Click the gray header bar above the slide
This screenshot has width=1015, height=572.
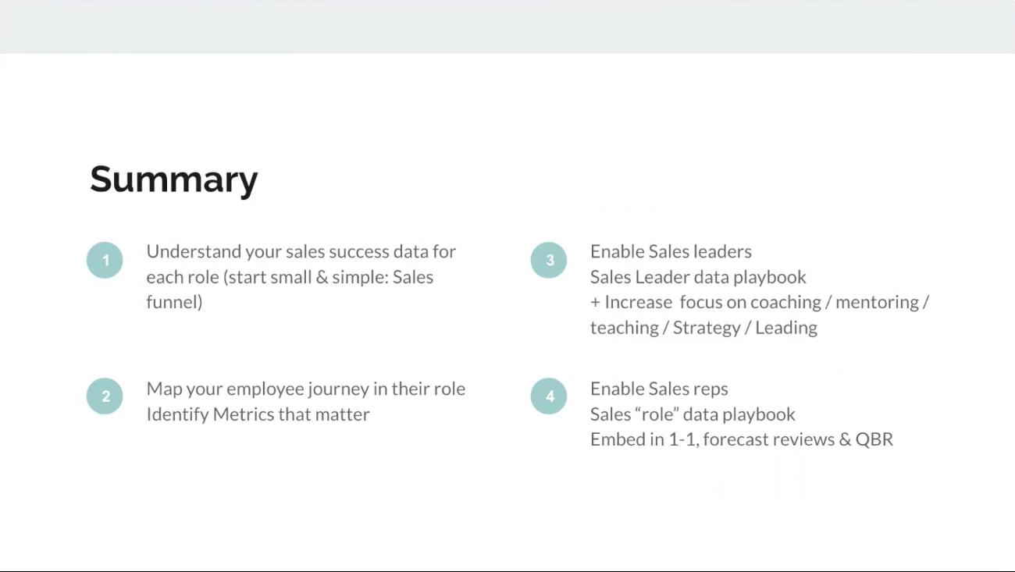[x=507, y=27]
